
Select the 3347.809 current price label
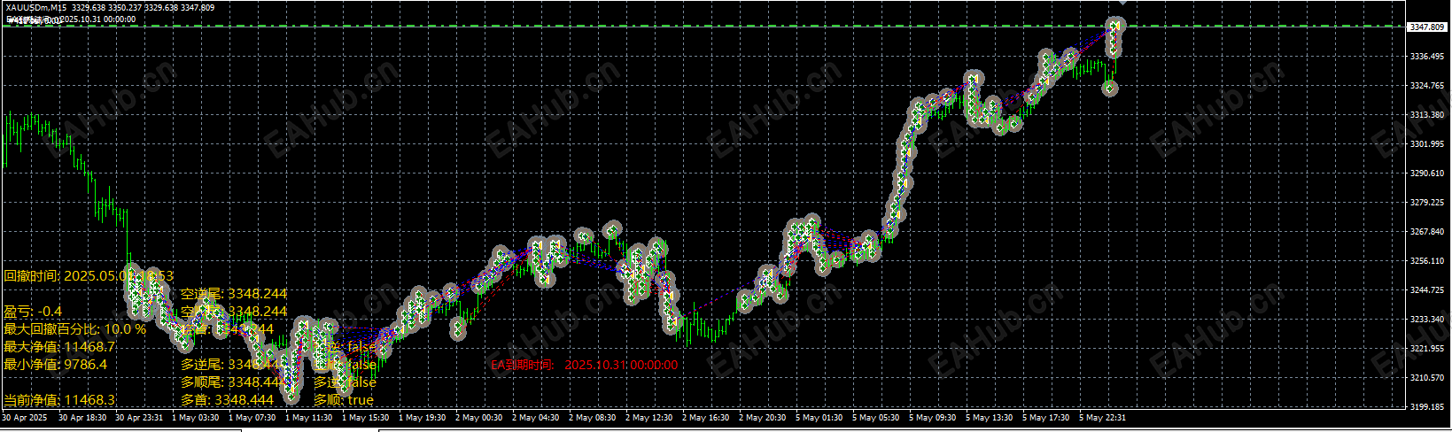(1427, 27)
